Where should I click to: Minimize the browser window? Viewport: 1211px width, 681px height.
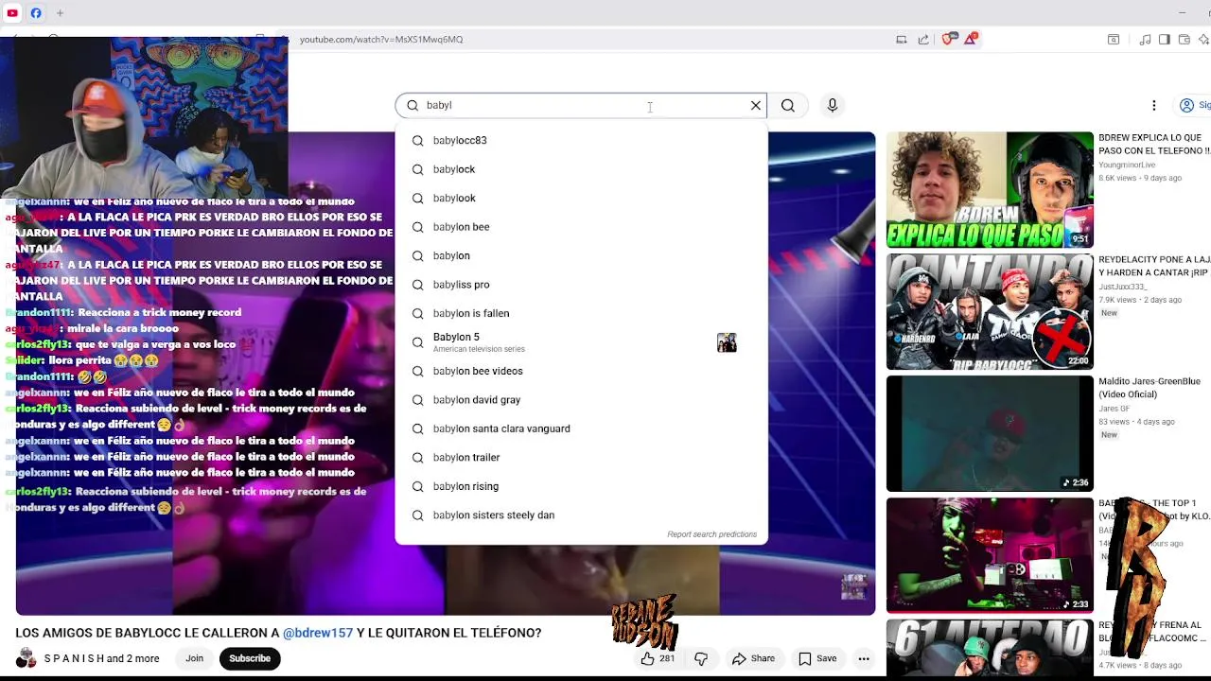click(x=1182, y=13)
